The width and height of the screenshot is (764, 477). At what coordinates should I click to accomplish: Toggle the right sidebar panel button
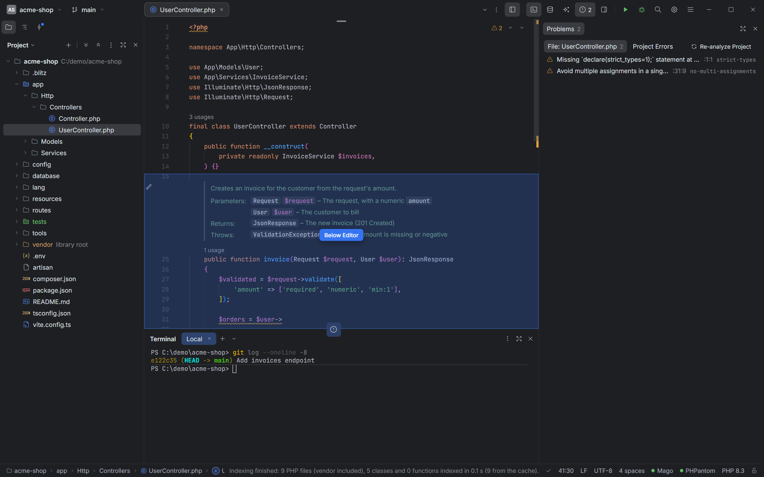point(604,10)
